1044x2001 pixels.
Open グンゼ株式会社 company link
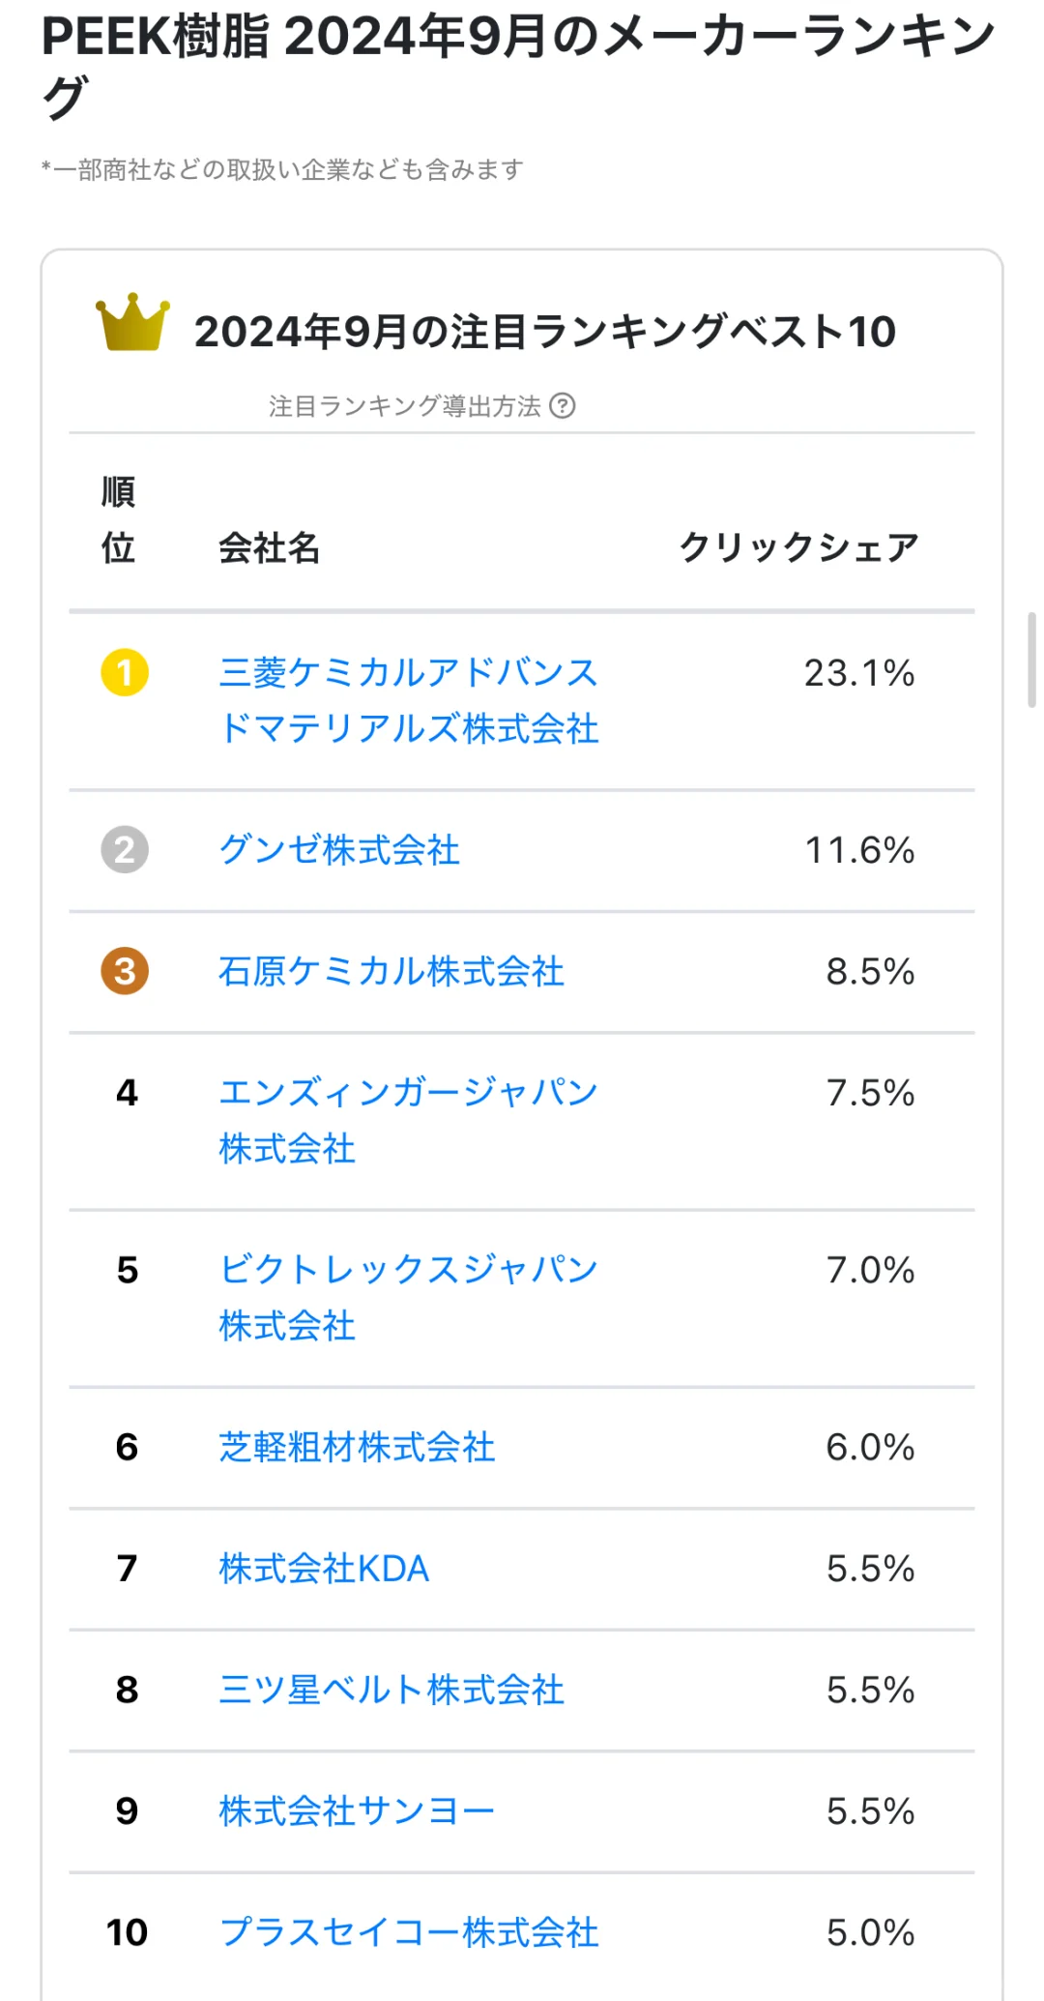coord(339,850)
